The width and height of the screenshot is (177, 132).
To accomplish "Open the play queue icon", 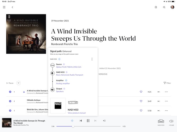I will [104, 121].
